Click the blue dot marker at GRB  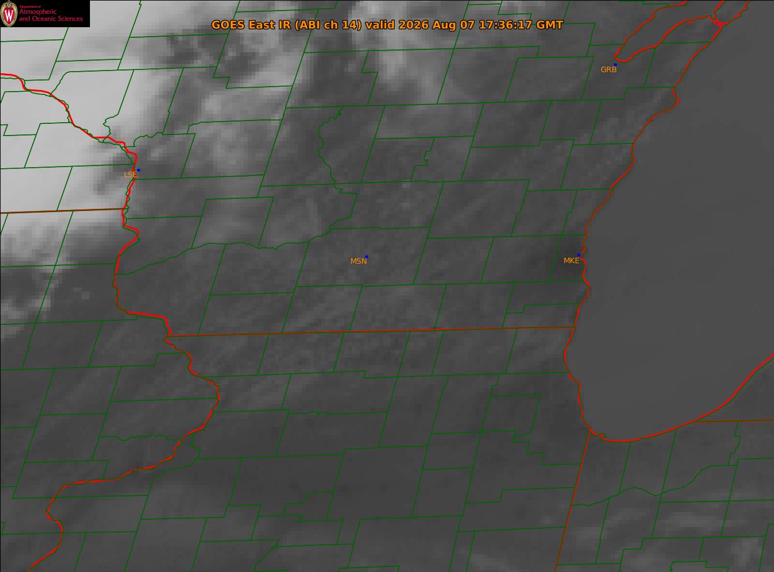pyautogui.click(x=615, y=65)
